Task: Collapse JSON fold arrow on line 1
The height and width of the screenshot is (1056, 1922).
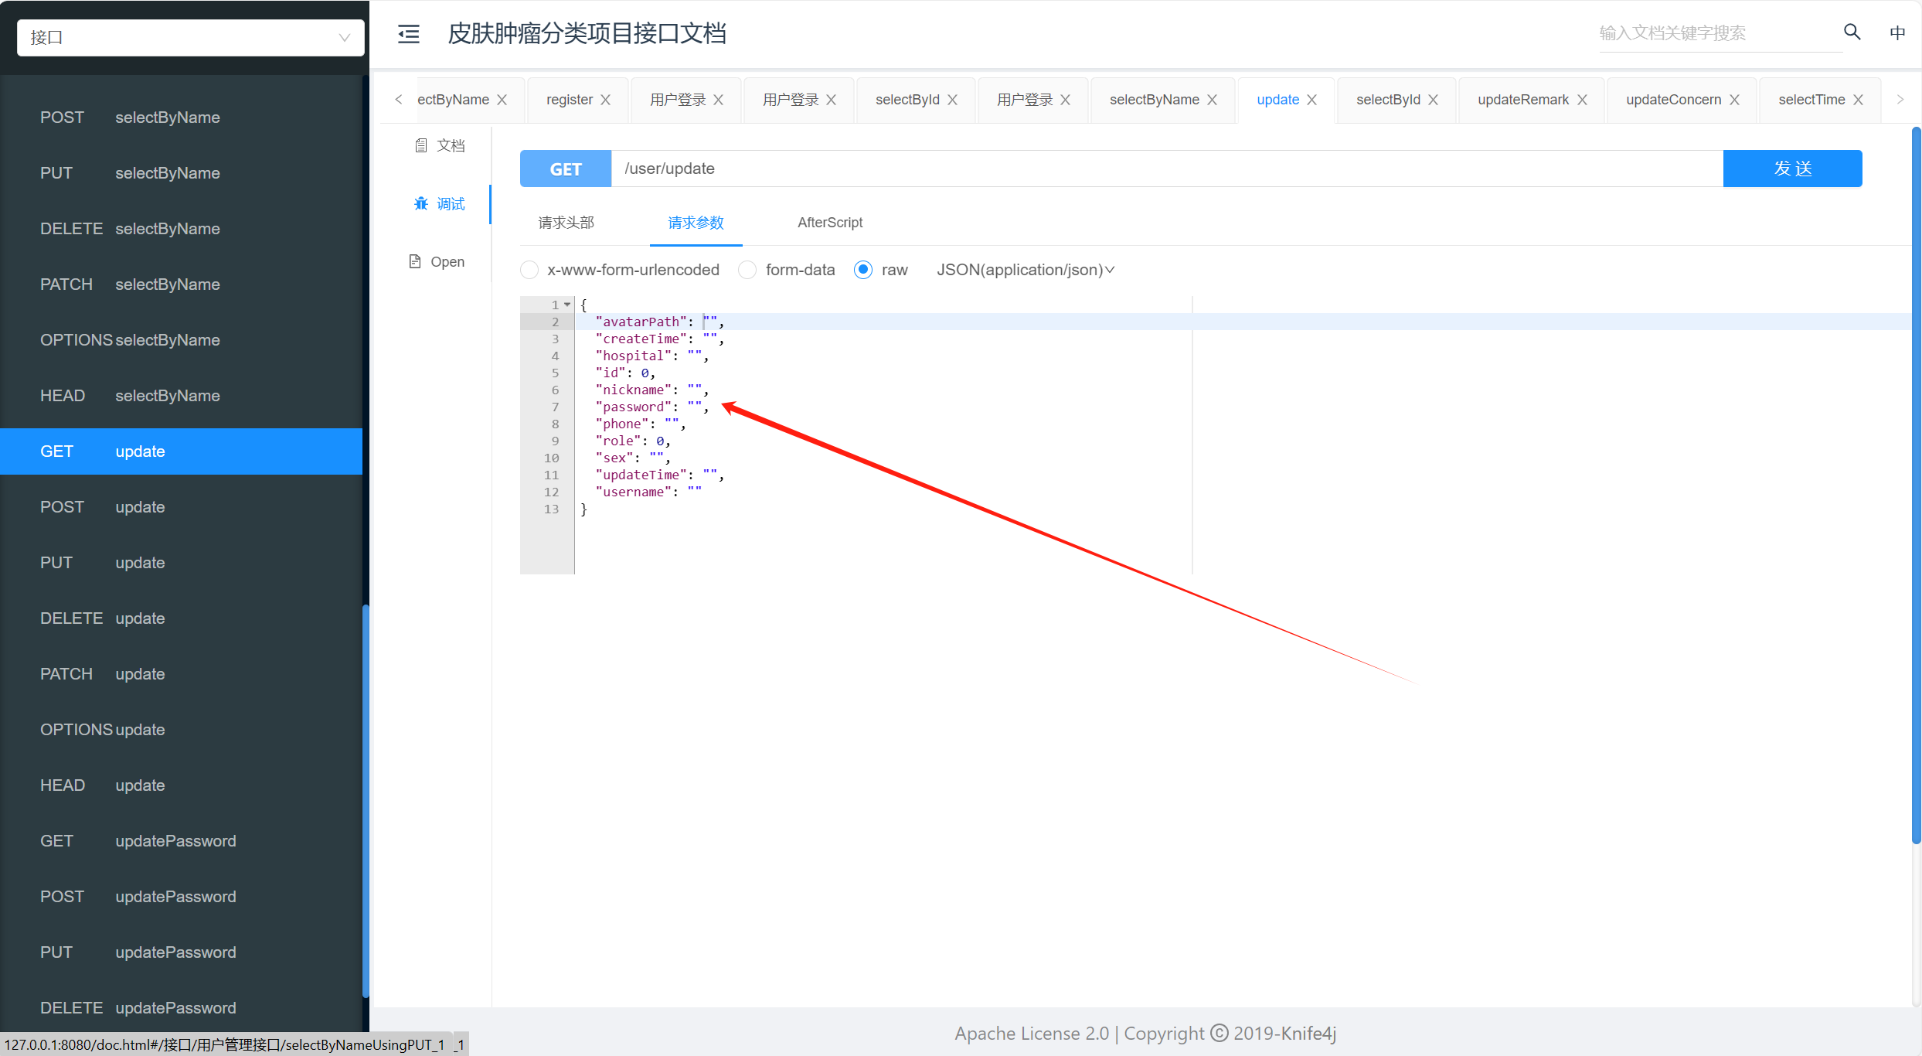Action: (x=567, y=305)
